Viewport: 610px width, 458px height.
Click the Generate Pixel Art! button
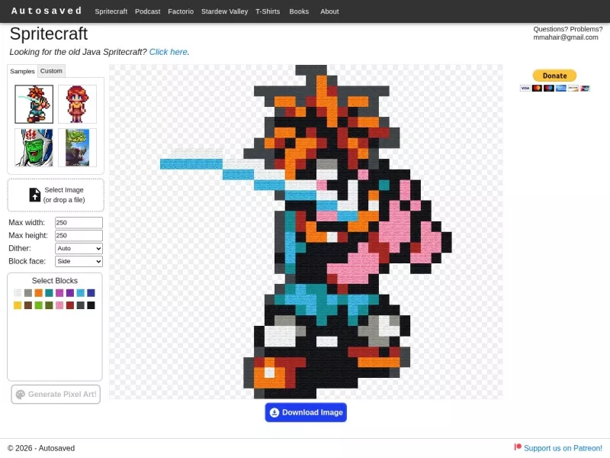coord(56,394)
